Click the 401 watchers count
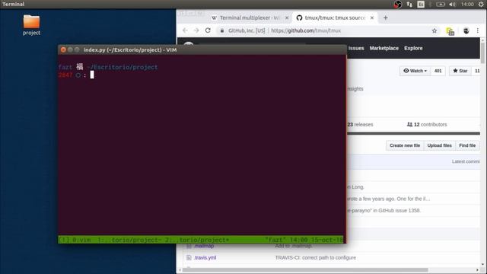The image size is (487, 274). (438, 71)
